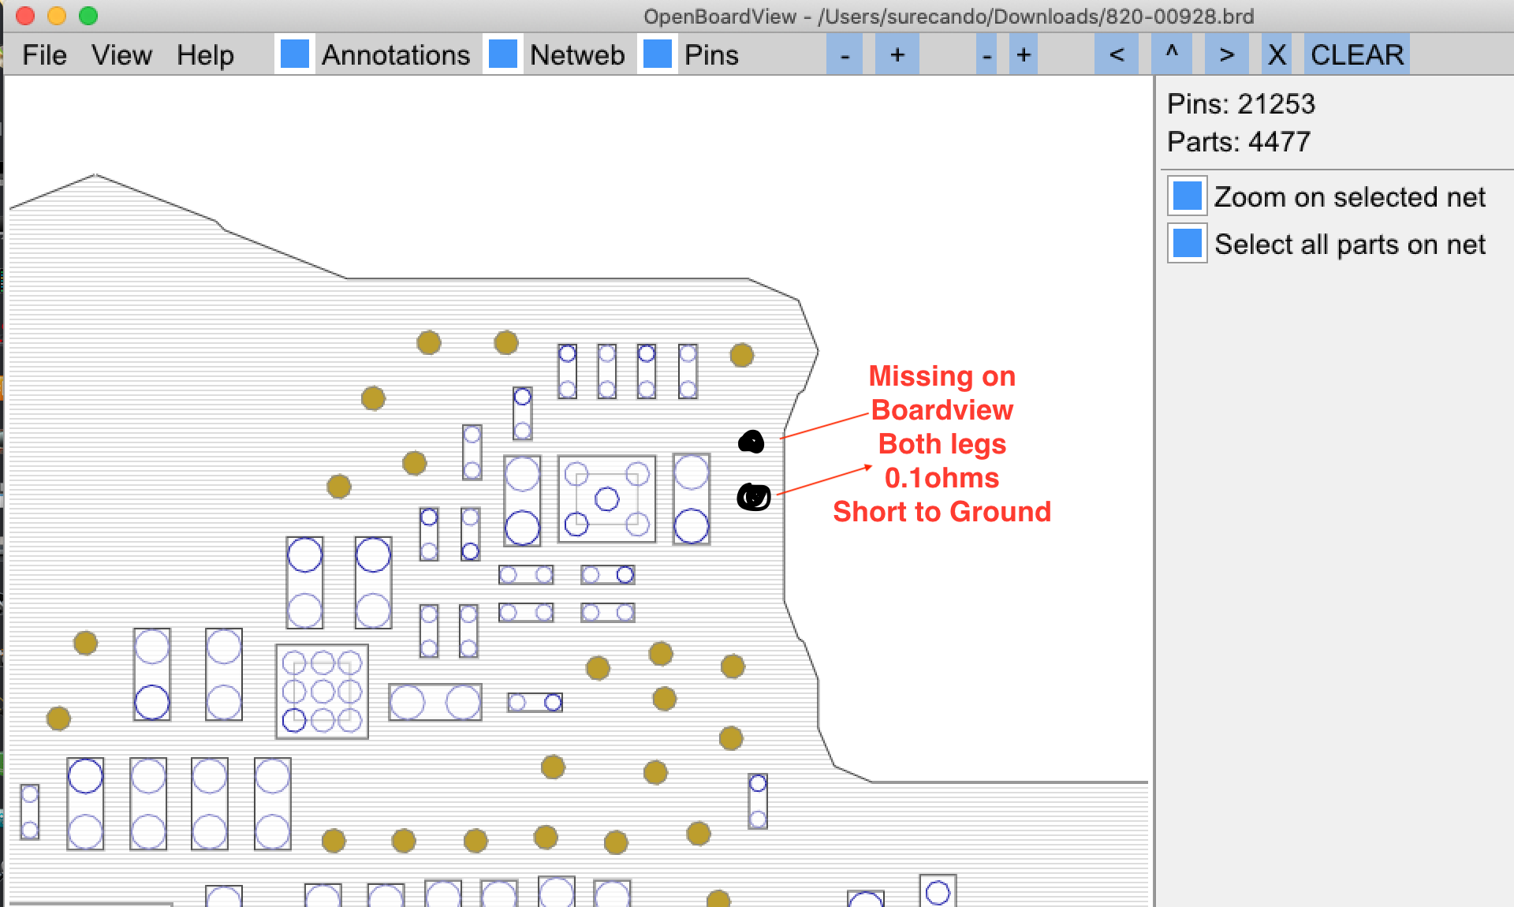Disable Zoom on selected net
Image resolution: width=1514 pixels, height=907 pixels.
pos(1187,196)
